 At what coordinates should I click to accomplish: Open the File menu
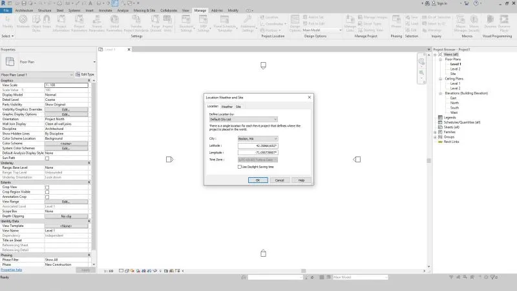coord(6,10)
